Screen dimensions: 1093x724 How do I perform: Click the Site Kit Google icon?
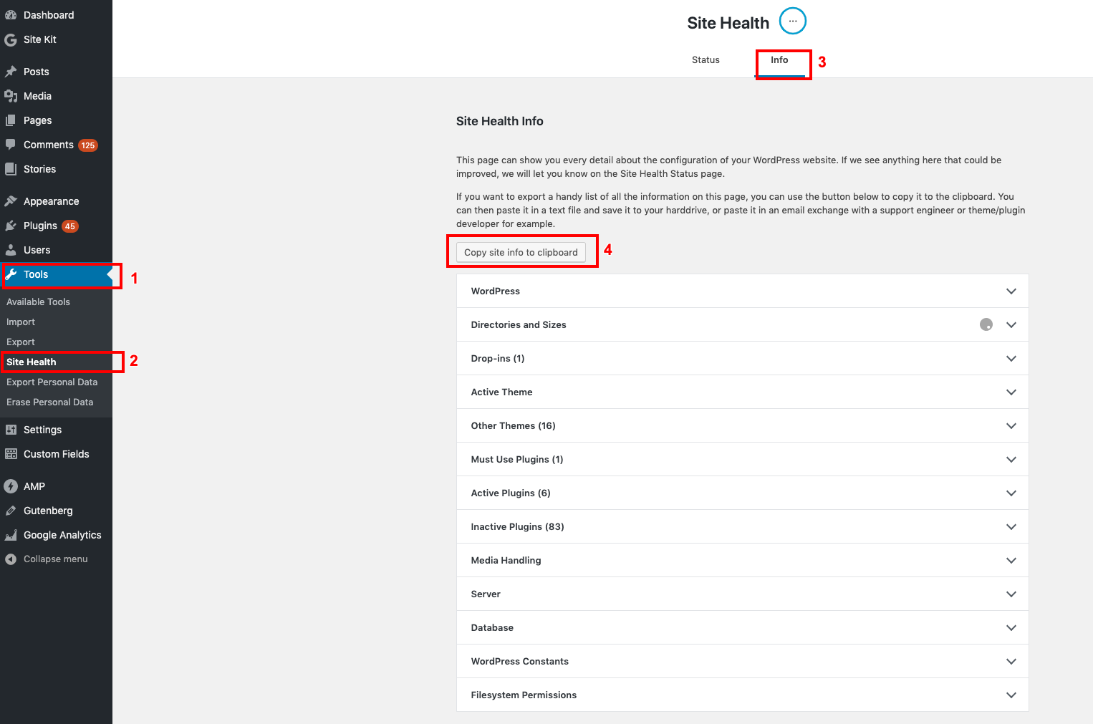coord(11,40)
